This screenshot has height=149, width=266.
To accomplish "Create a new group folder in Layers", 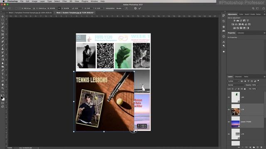I will click(x=254, y=147).
